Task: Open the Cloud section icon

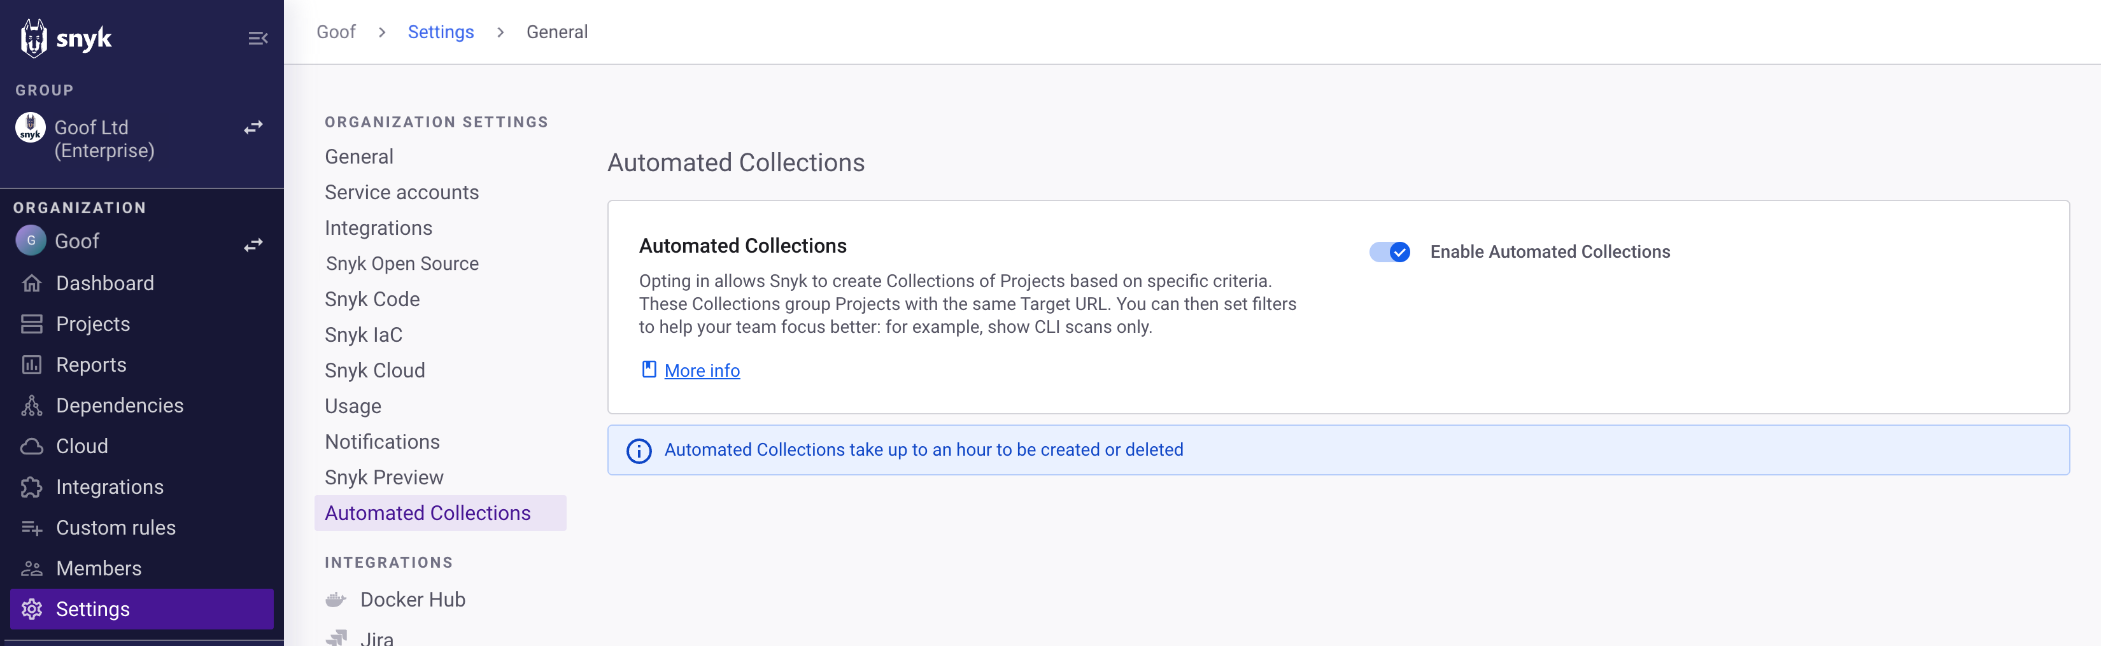Action: (x=31, y=446)
